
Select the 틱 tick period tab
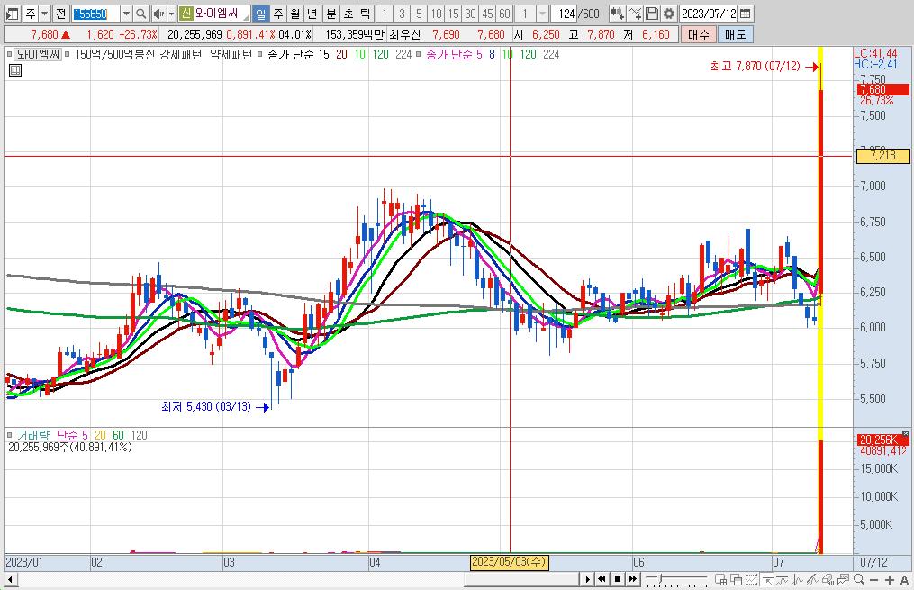[x=365, y=13]
